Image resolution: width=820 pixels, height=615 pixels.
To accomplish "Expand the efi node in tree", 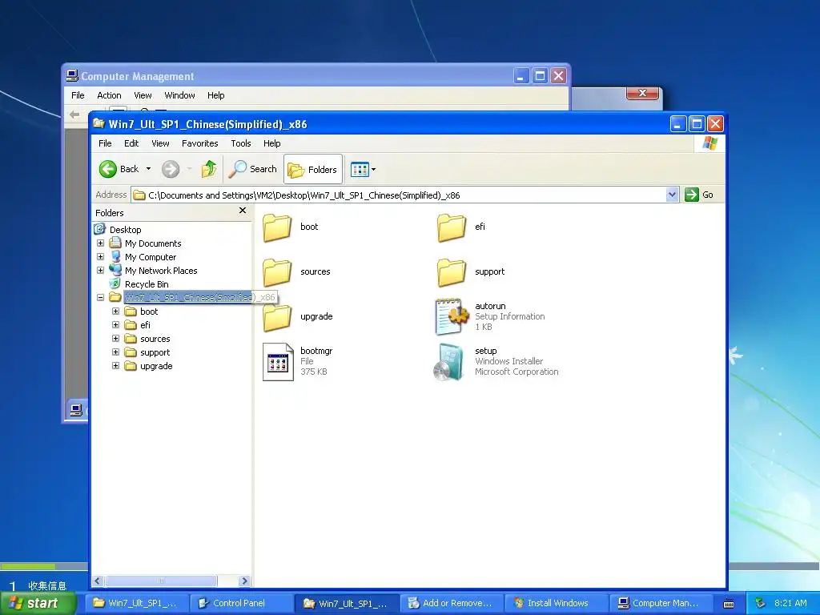I will 115,325.
